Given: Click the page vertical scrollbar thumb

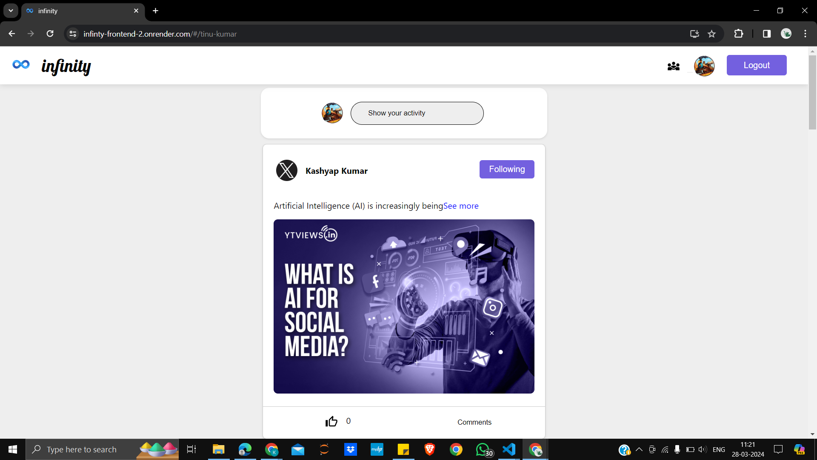Looking at the screenshot, I should [812, 92].
